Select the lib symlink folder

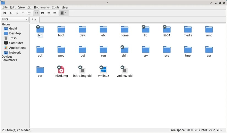pyautogui.click(x=146, y=31)
